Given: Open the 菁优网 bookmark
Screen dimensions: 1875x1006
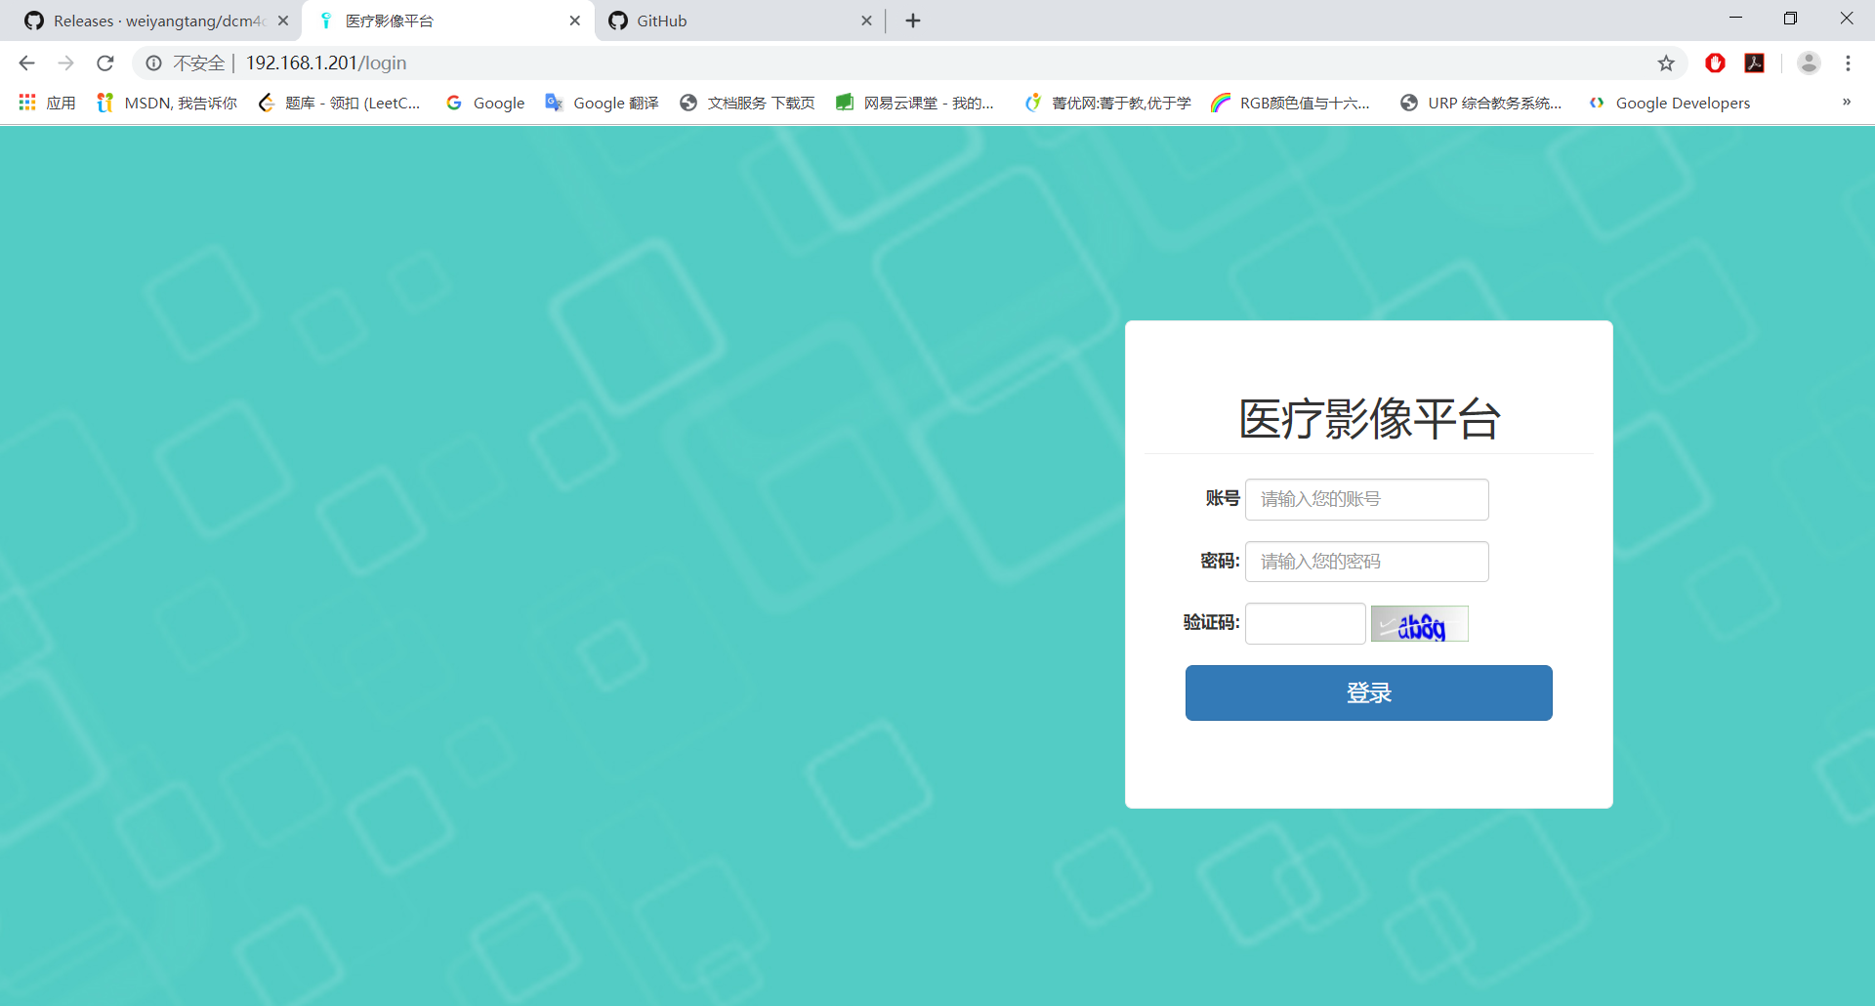Looking at the screenshot, I should click(x=1107, y=103).
